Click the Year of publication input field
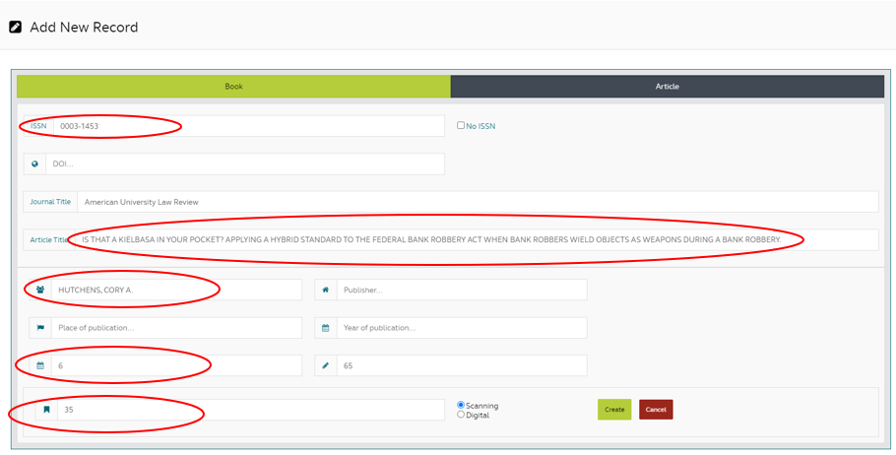The image size is (896, 455). [x=461, y=328]
